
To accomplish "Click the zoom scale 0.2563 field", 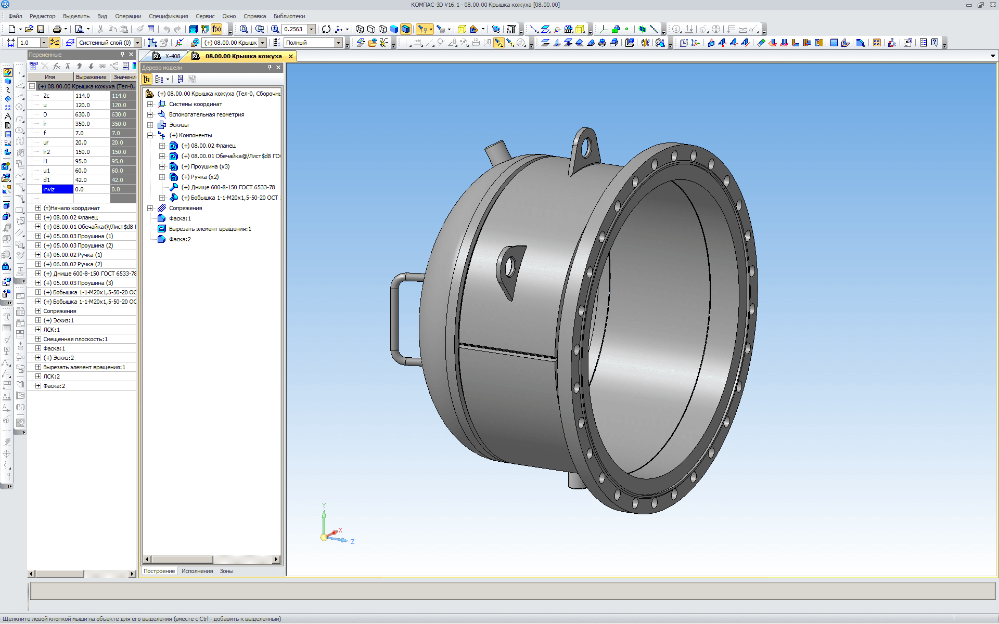I will coord(294,29).
